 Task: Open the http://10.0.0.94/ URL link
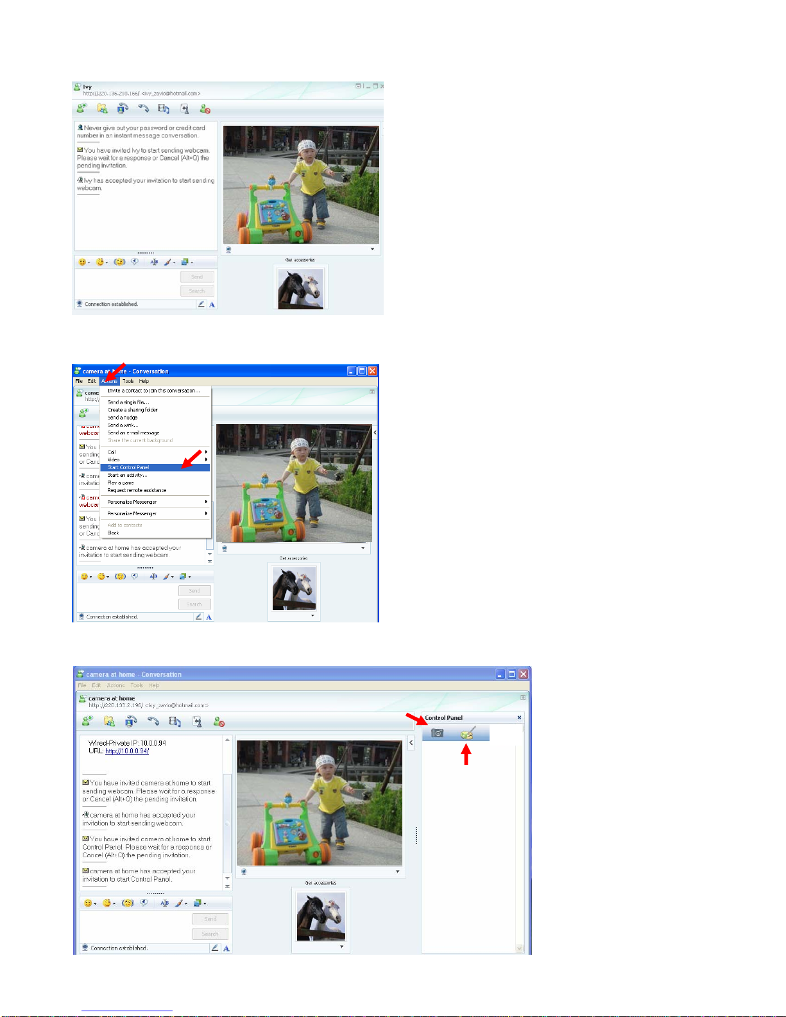click(x=127, y=751)
